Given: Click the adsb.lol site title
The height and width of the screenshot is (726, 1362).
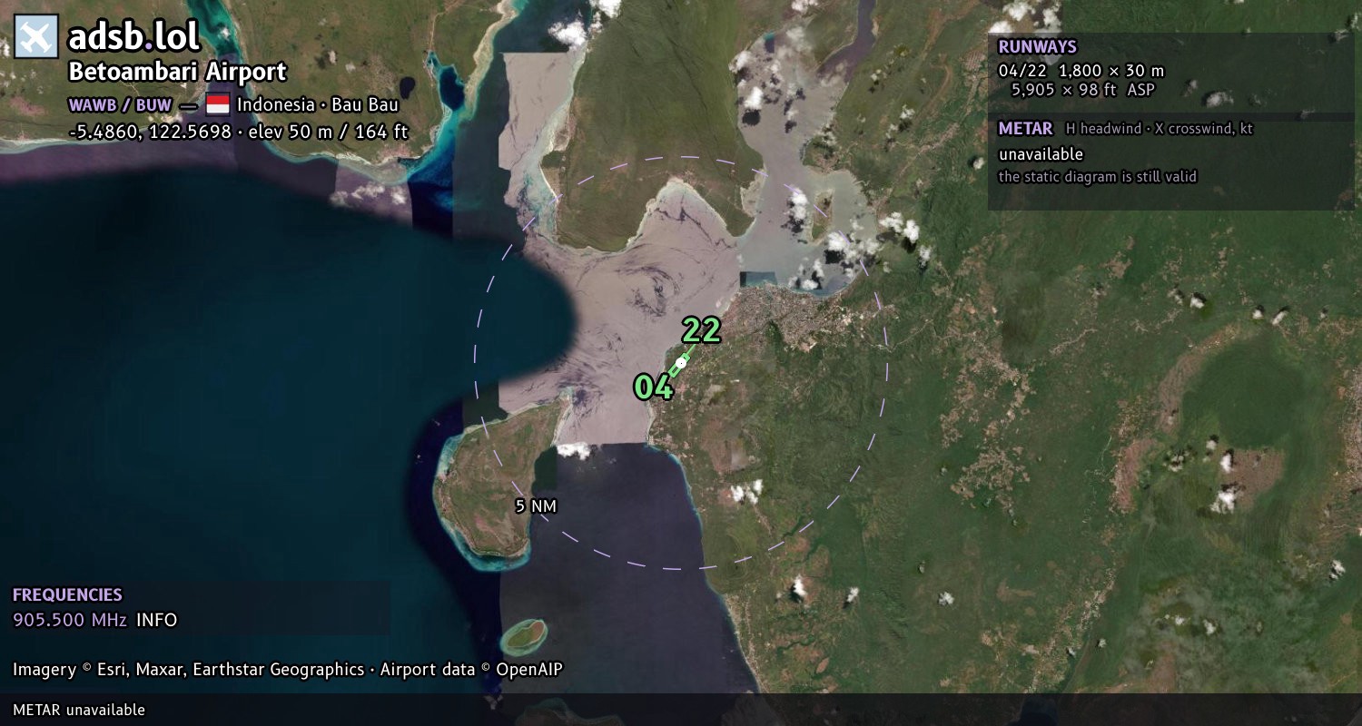Looking at the screenshot, I should [134, 36].
